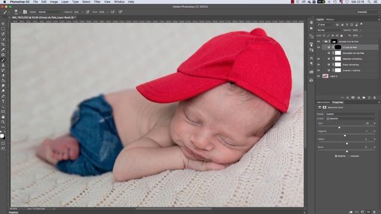Enable airbrush mode in options bar
Image resolution: width=381 pixels, height=214 pixels.
(113, 12)
